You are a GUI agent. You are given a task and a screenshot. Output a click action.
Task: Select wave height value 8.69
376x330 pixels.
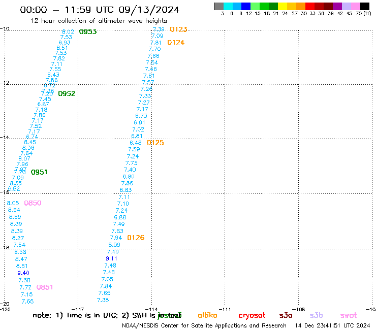15,217
